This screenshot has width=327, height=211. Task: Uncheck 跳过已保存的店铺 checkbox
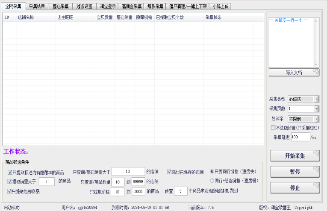[169, 172]
